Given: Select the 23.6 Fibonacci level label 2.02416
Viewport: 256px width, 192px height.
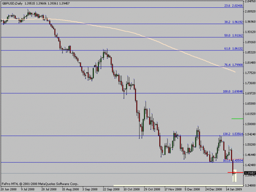Looking at the screenshot, I should pos(233,6).
